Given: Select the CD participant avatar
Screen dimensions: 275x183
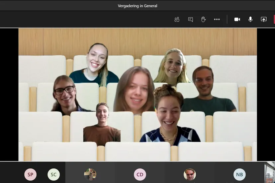Looking at the screenshot, I should [140, 174].
